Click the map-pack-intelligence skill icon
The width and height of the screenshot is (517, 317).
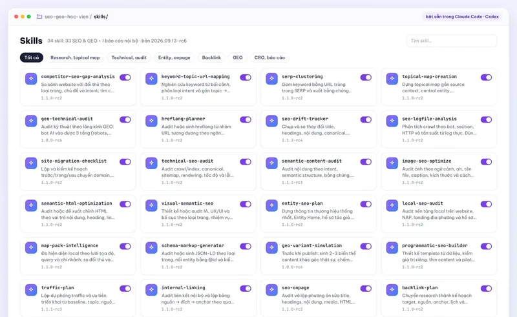coord(31,247)
